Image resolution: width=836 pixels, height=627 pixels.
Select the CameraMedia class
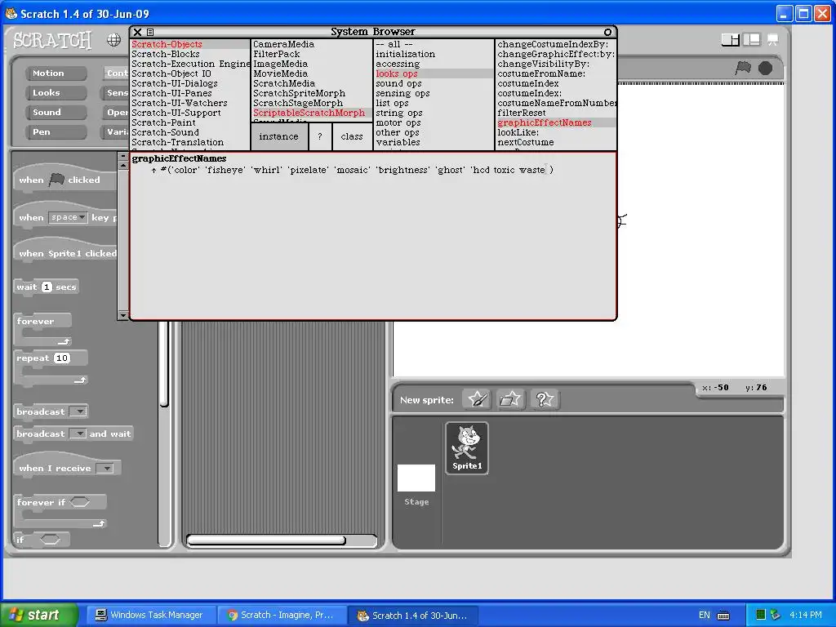pyautogui.click(x=312, y=44)
